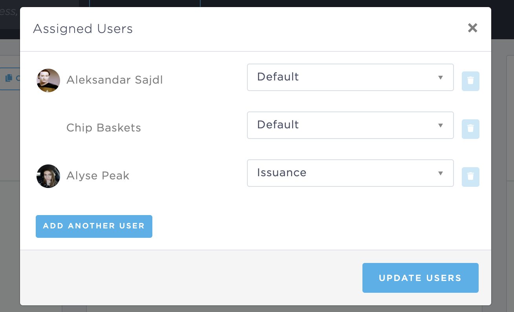The height and width of the screenshot is (312, 514).
Task: Click the Assigned Users dialog title
Action: 83,29
